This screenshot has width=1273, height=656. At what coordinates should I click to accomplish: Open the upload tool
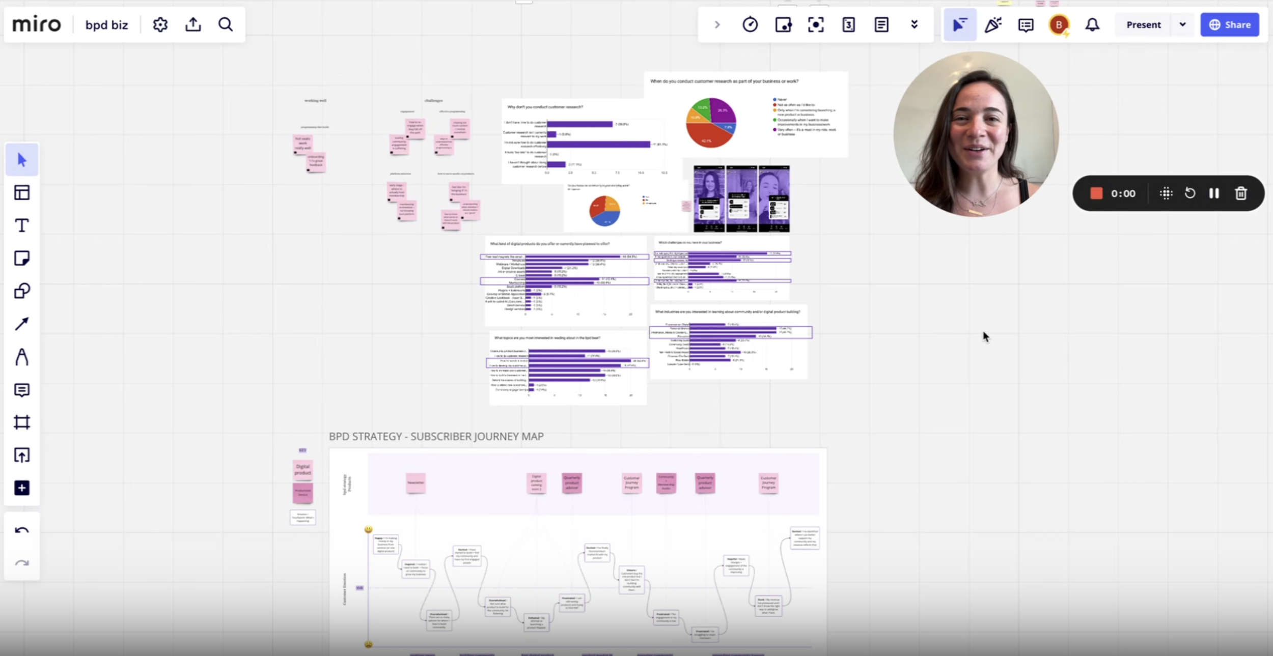[21, 455]
